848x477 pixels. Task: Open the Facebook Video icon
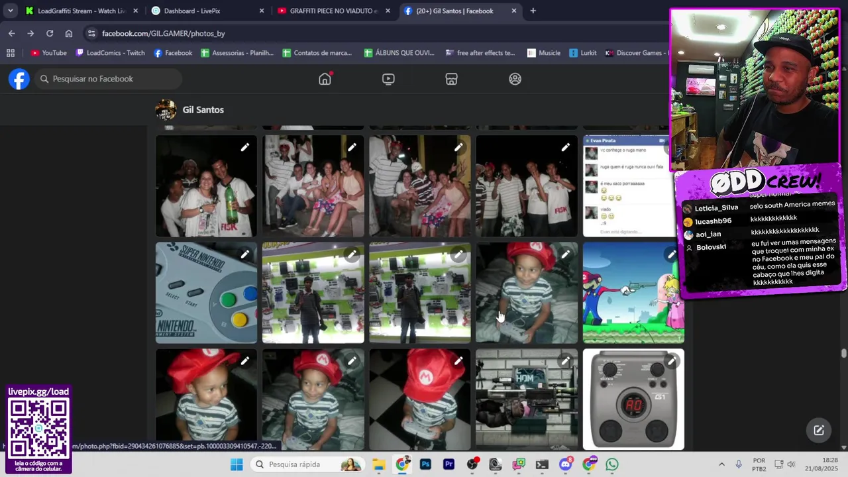click(388, 79)
